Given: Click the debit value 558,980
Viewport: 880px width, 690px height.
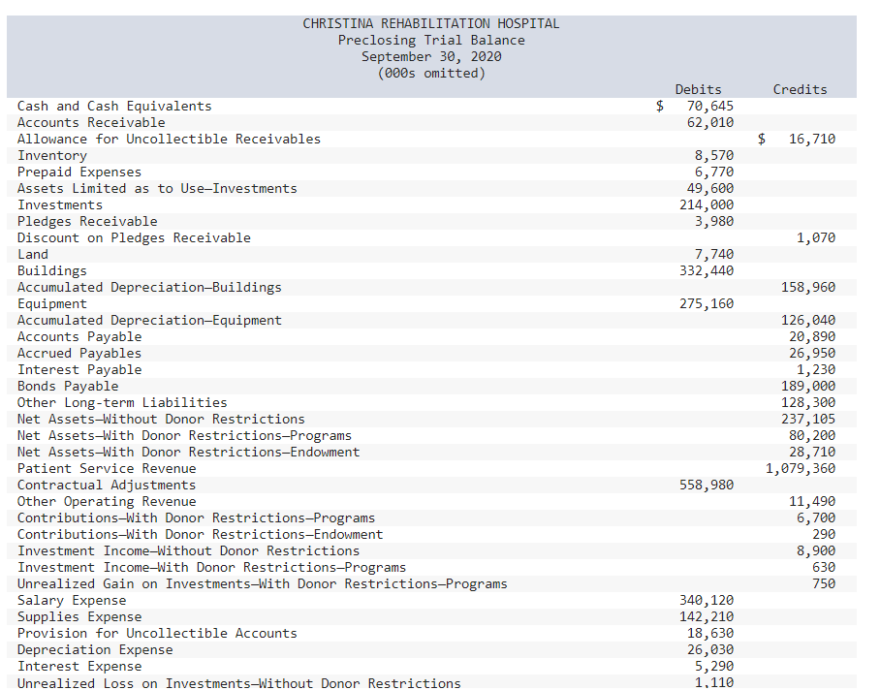Looking at the screenshot, I should pos(707,486).
